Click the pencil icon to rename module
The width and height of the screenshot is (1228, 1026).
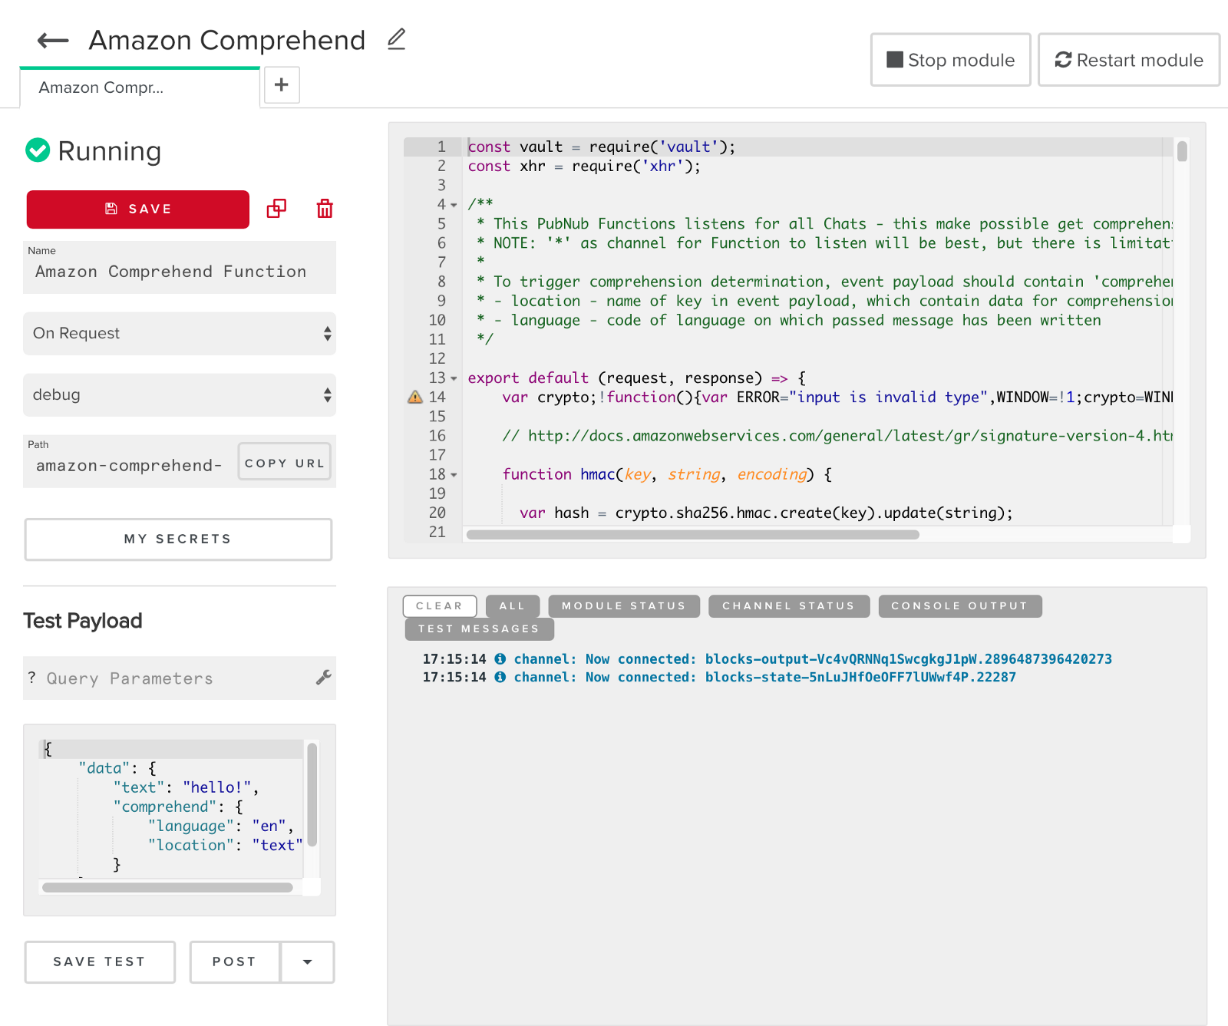click(396, 39)
